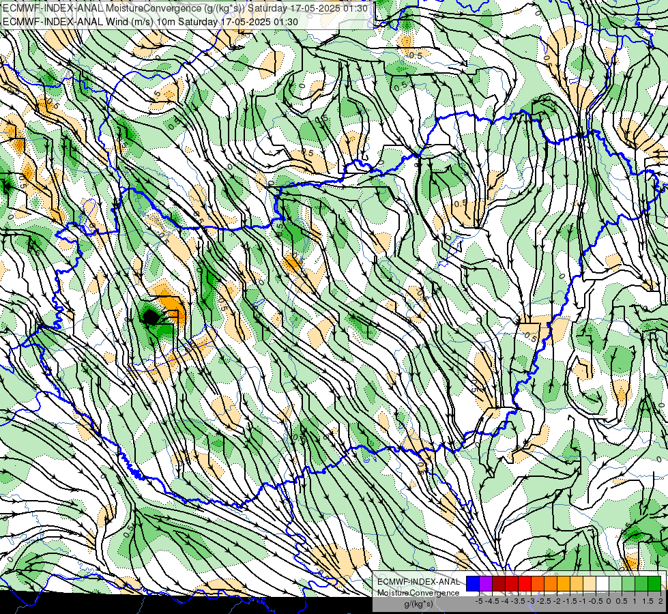Viewport: 668px width, 614px height.
Task: Click the -4.5 legend tick value
Action: tap(492, 601)
